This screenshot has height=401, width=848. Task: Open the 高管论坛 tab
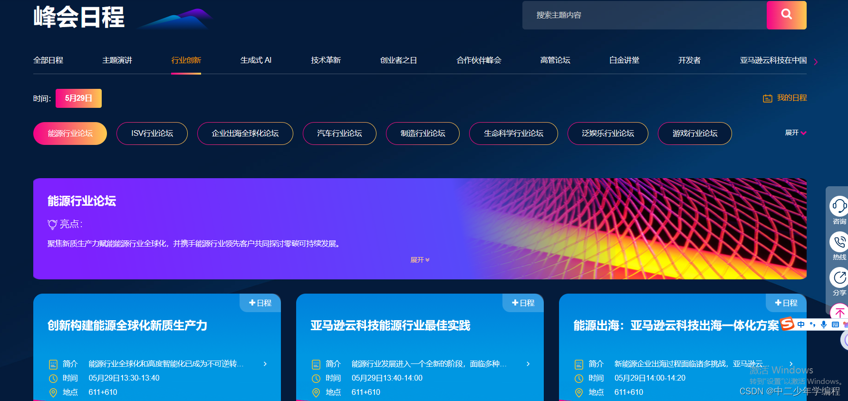555,60
